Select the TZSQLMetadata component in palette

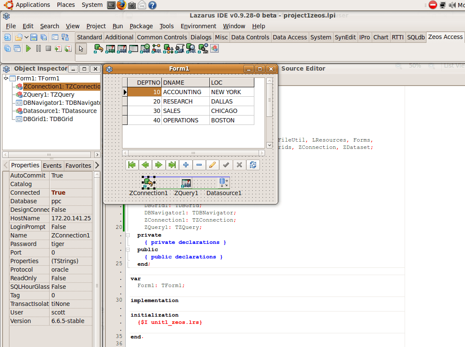(x=168, y=49)
